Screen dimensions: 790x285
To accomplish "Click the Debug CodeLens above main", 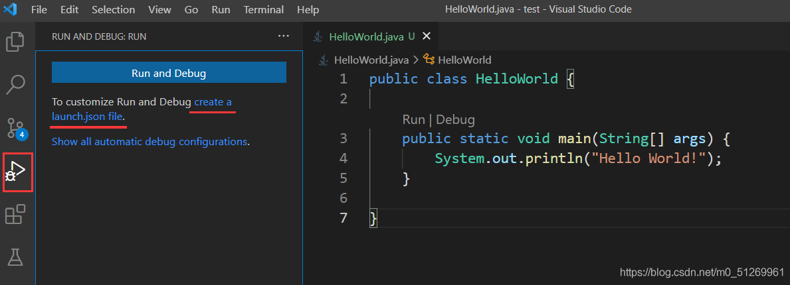I will (x=455, y=119).
